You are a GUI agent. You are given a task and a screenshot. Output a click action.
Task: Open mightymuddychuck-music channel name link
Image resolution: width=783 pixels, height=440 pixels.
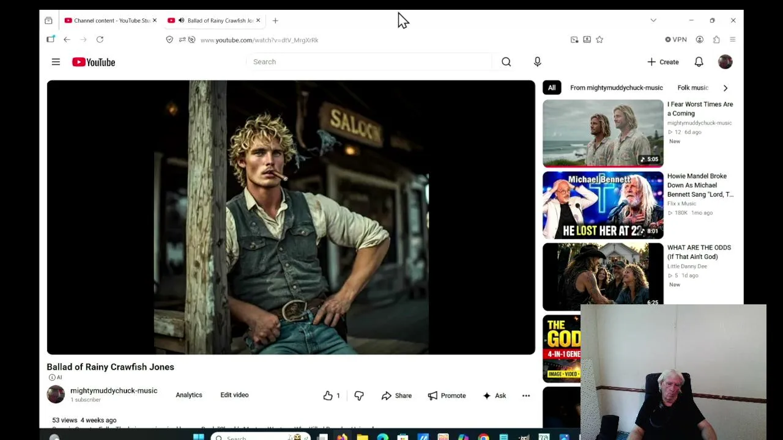(114, 391)
